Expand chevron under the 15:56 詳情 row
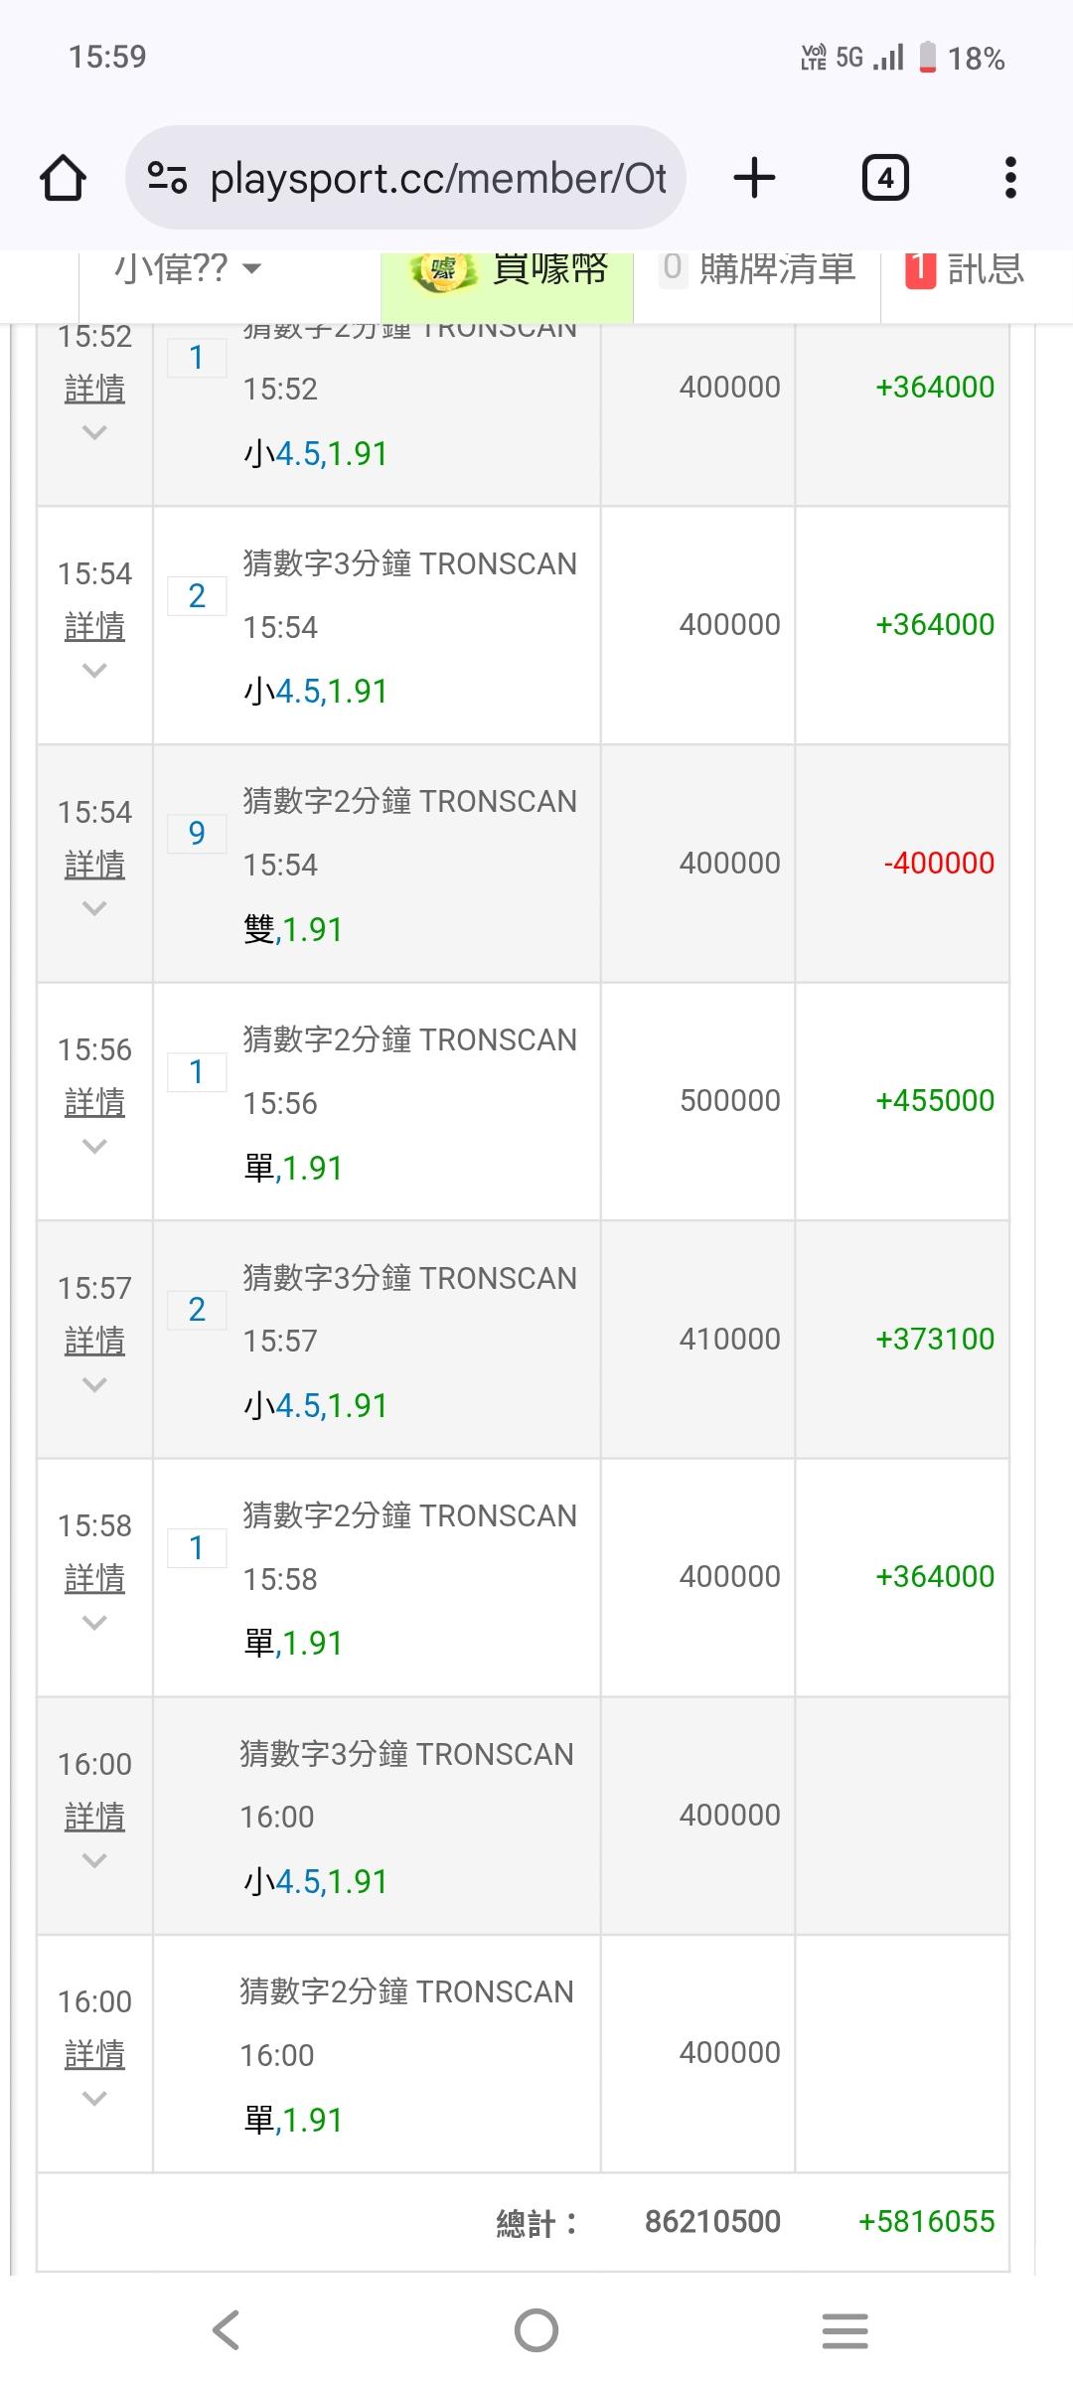The width and height of the screenshot is (1073, 2385). 94,1147
